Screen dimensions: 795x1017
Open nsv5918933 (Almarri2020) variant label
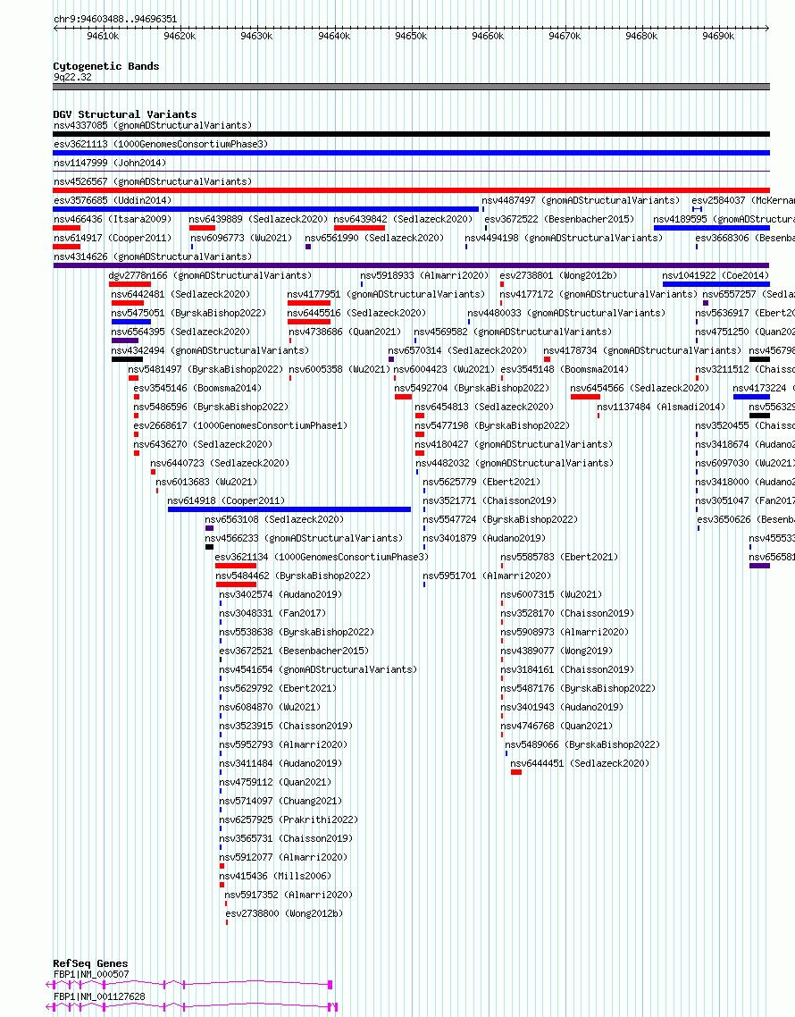click(x=424, y=275)
